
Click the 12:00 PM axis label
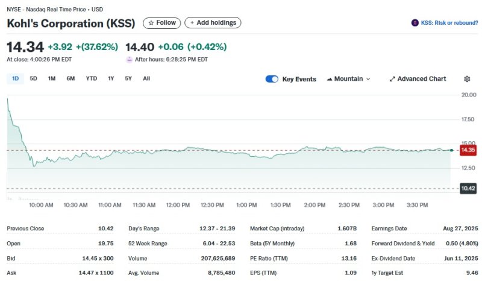178,205
